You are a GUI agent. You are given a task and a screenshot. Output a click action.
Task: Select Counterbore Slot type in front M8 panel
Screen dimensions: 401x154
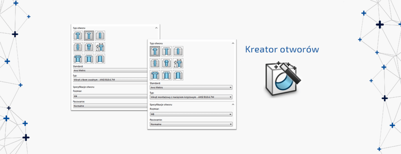click(x=155, y=75)
